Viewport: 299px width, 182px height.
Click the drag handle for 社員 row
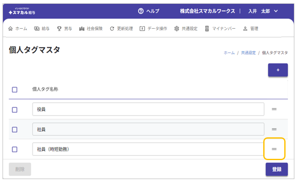point(274,129)
